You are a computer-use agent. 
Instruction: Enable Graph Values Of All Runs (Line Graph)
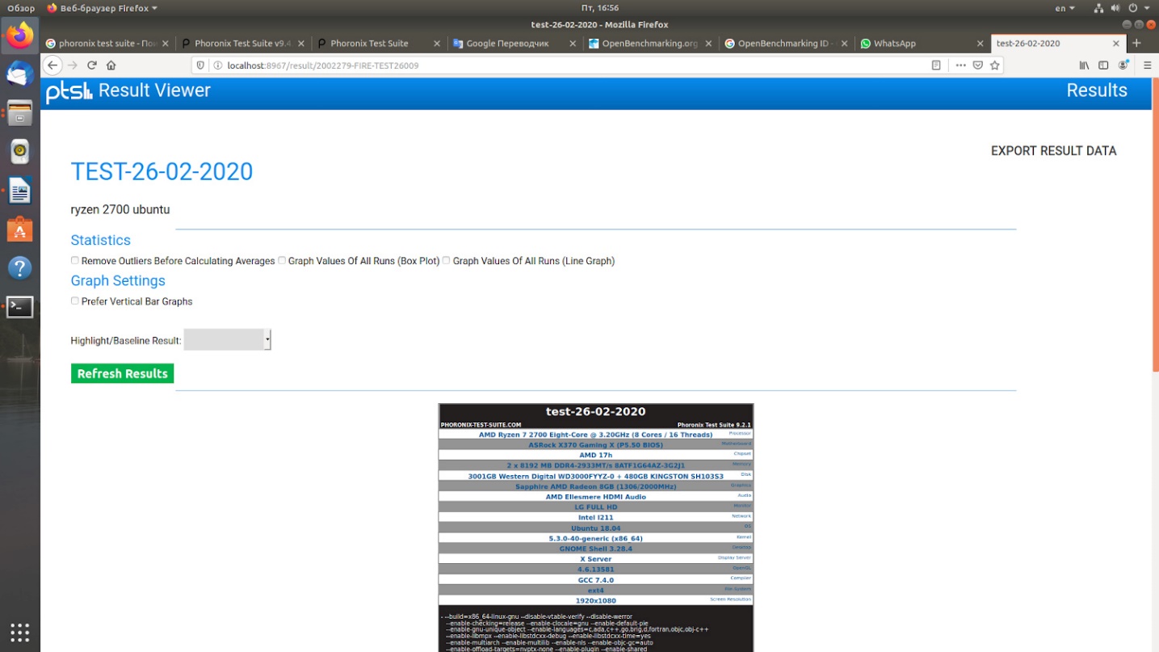(x=446, y=260)
